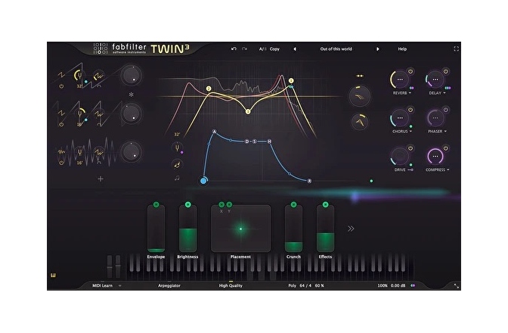508x333 pixels.
Task: Enter full screen mode
Action: [456, 49]
